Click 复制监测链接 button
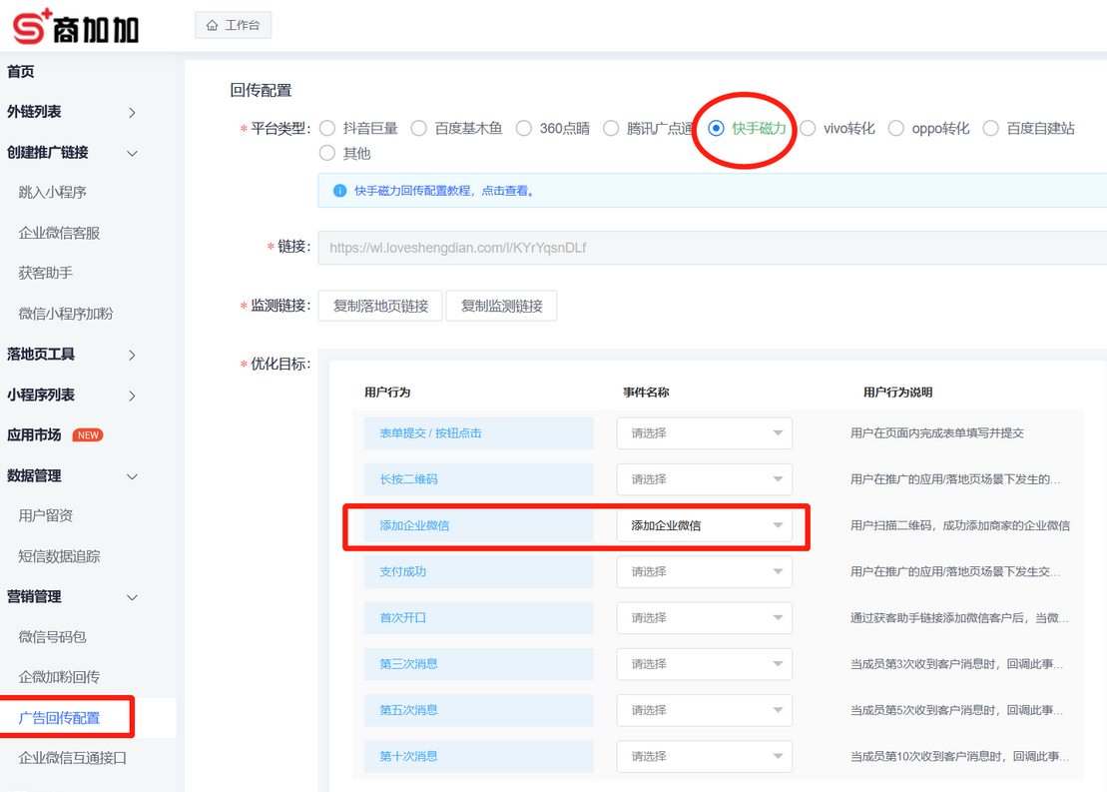The image size is (1107, 792). coord(501,306)
